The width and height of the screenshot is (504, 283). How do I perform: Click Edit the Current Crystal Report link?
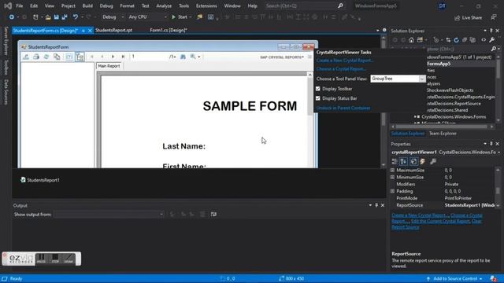click(x=441, y=221)
